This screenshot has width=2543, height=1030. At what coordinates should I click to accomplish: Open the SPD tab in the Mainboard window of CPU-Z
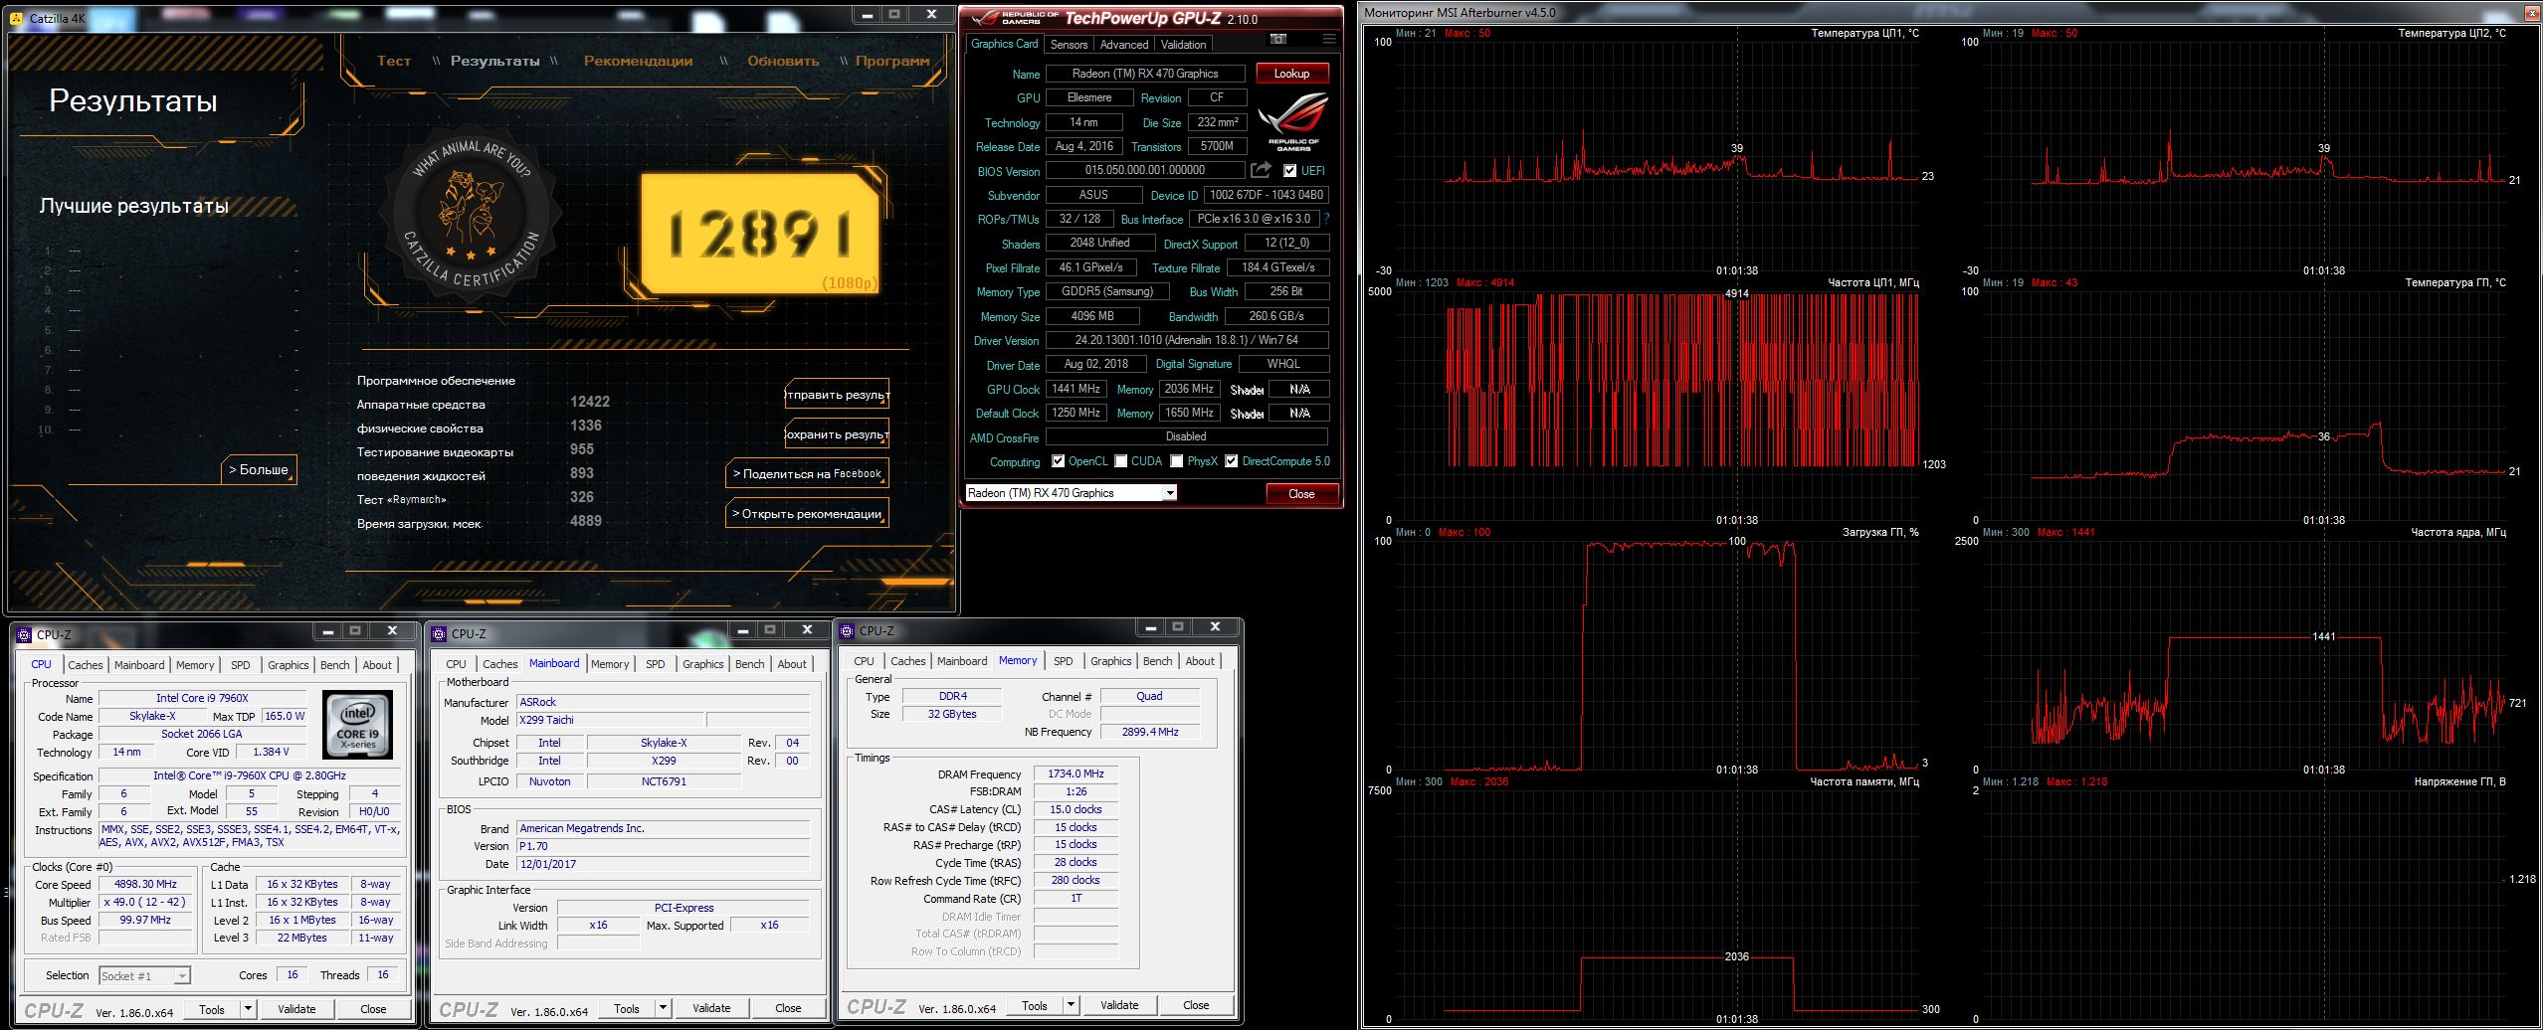coord(655,664)
